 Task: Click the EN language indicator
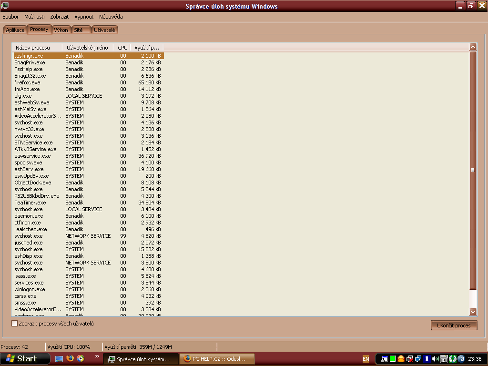[366, 359]
